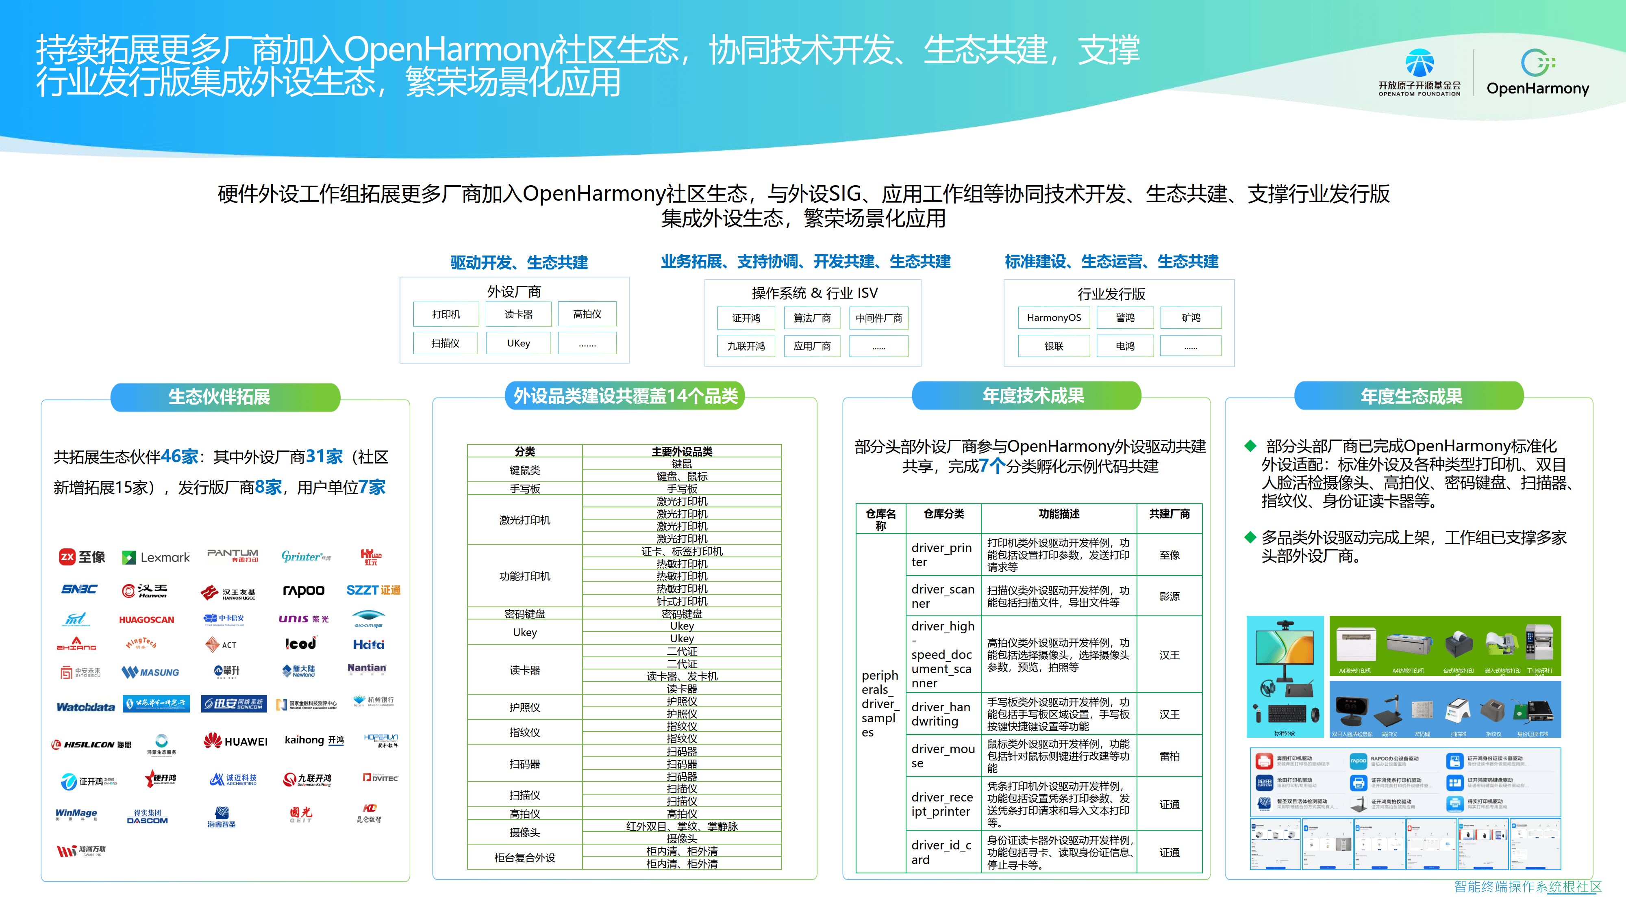Click the HUAWEI logo

pos(235,741)
